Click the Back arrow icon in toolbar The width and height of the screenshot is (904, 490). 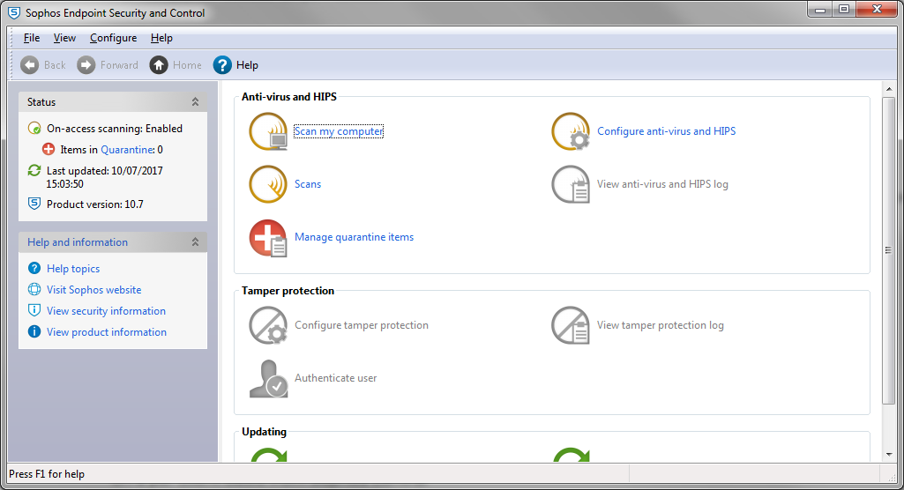[x=29, y=65]
